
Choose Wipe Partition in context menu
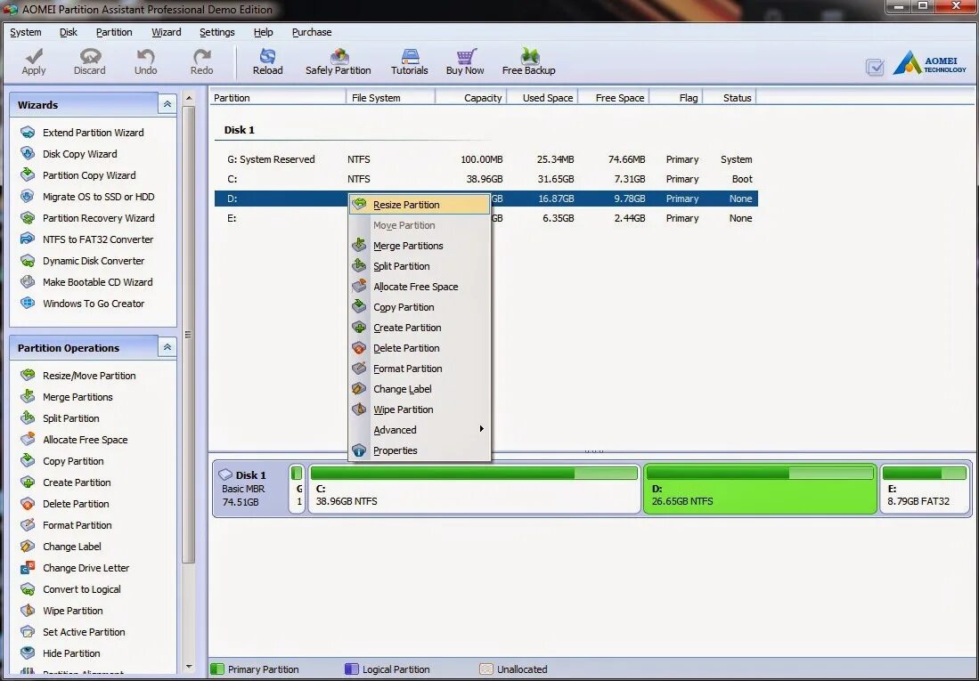(419, 409)
